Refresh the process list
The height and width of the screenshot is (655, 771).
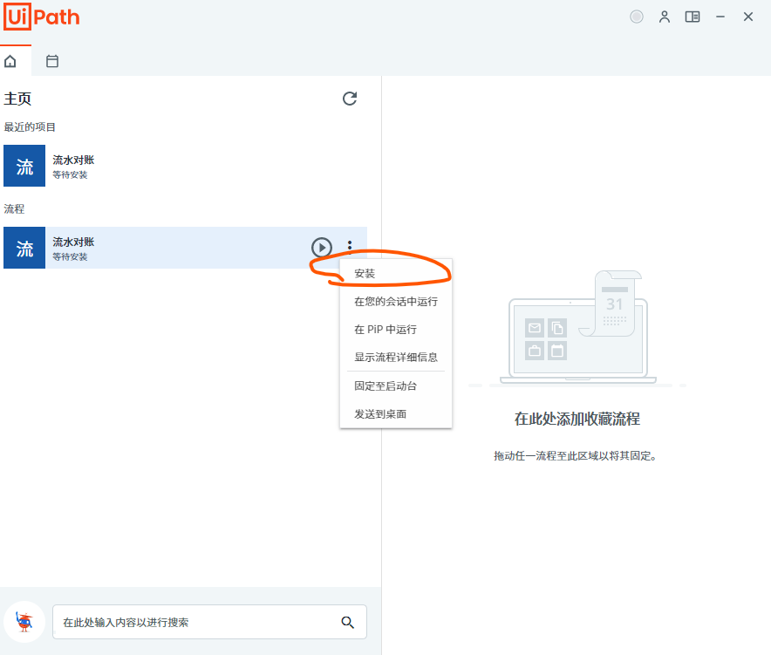(350, 99)
